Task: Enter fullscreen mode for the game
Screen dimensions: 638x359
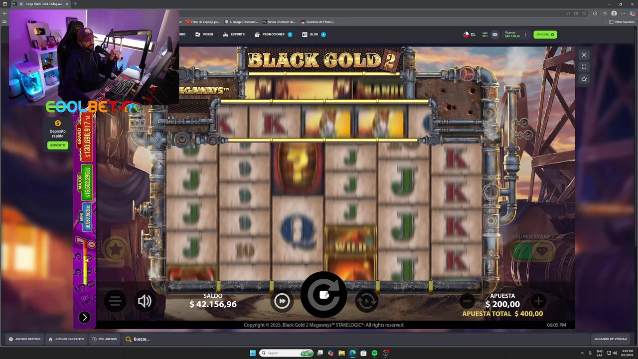Action: 584,67
